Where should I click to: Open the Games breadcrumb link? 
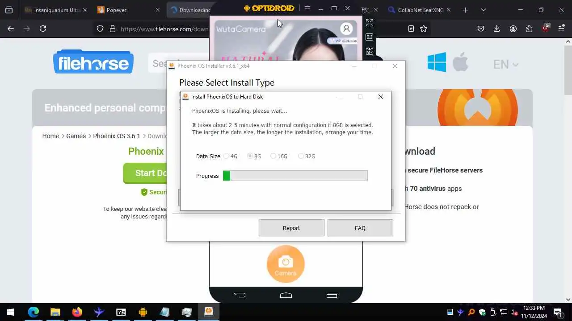[76, 136]
